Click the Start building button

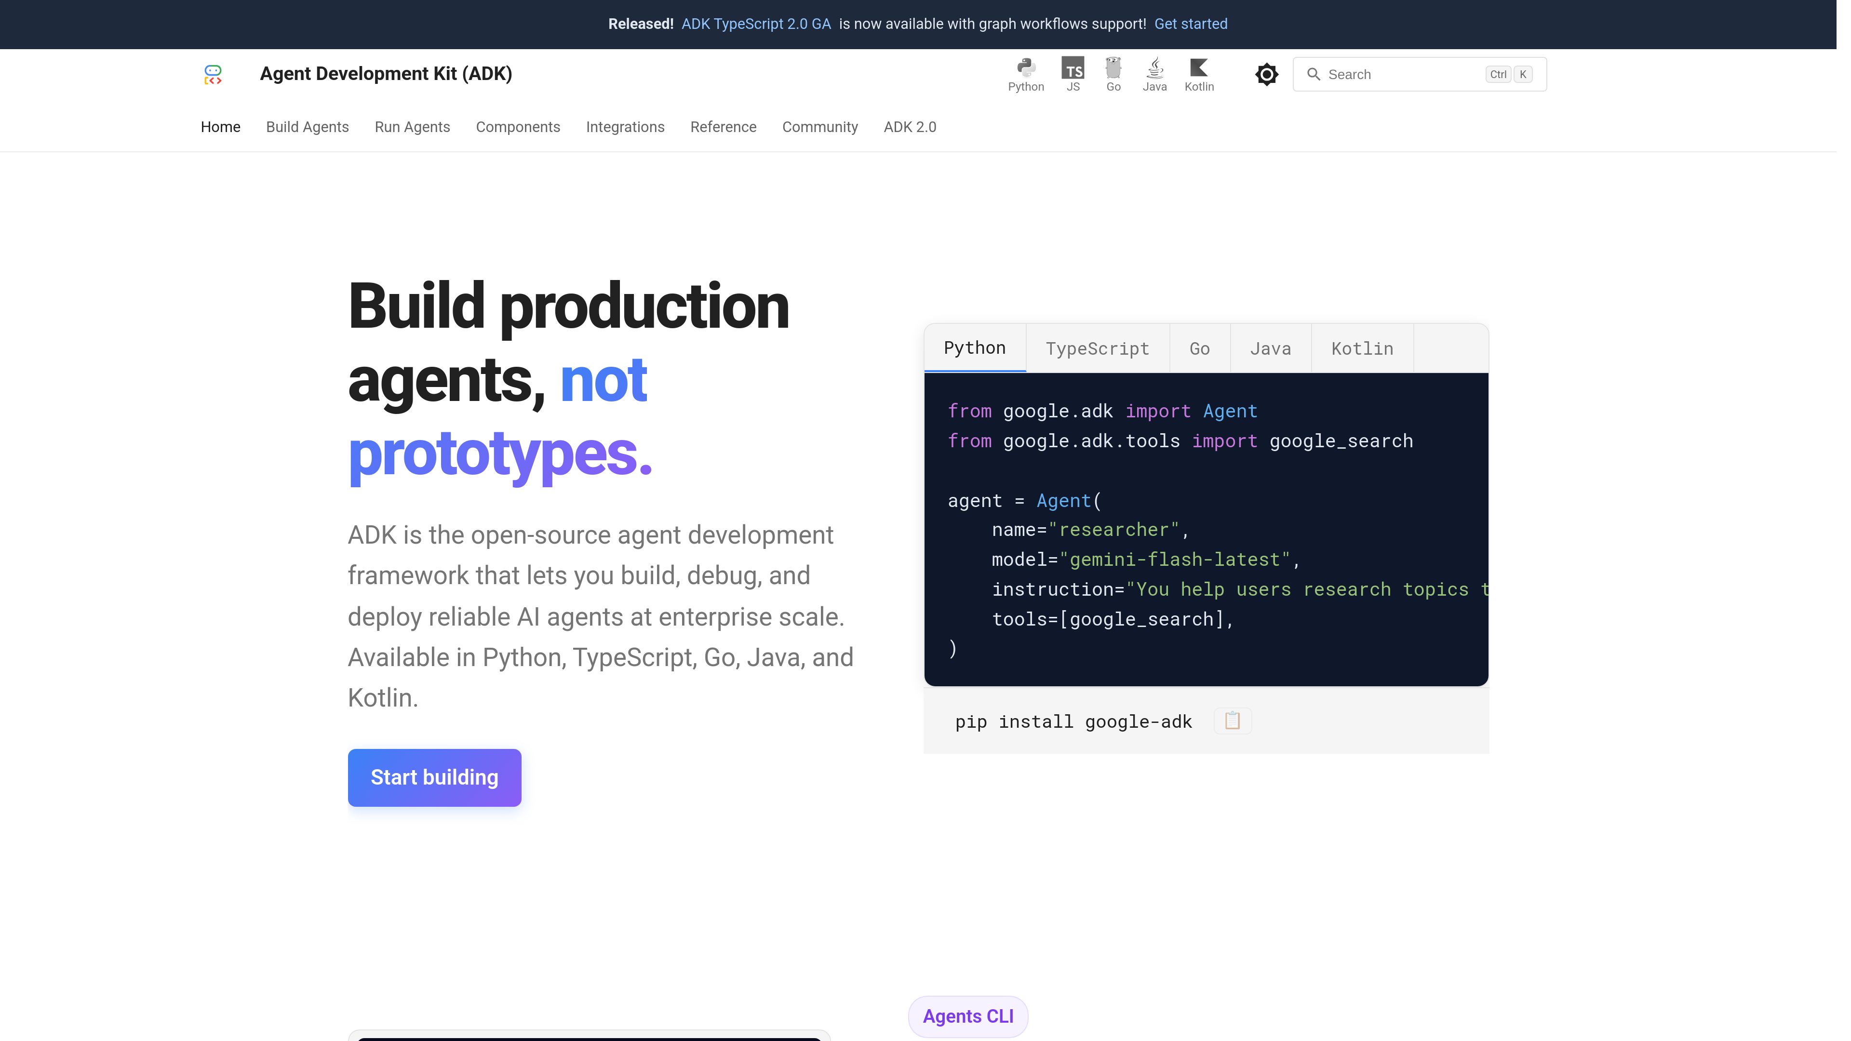coord(434,777)
